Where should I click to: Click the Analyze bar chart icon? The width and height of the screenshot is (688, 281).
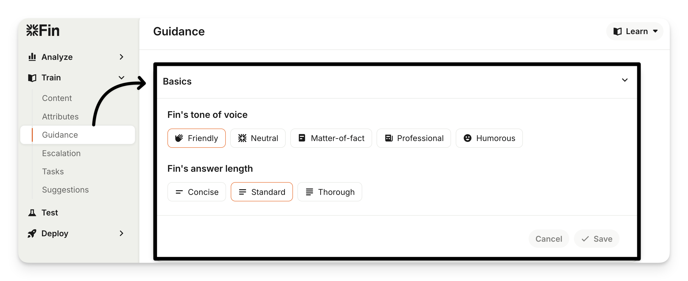[x=32, y=57]
